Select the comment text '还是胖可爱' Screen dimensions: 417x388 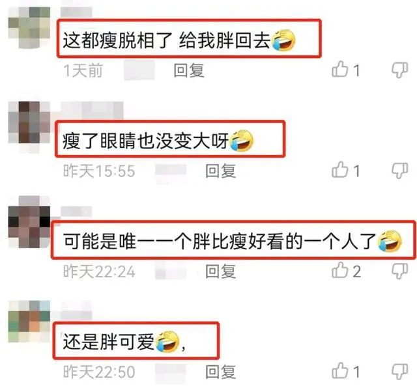(109, 342)
